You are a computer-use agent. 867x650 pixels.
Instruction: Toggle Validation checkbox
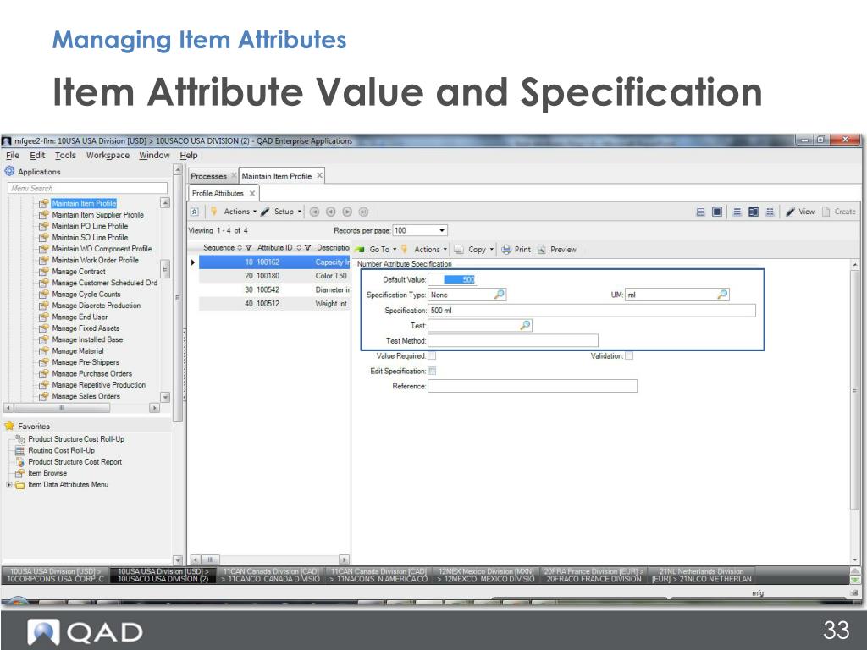(x=629, y=356)
